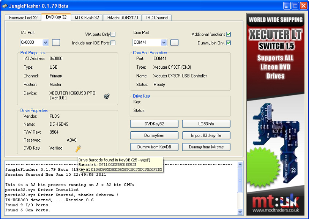309x219 pixels.
Task: Click the 'Found 5 Com Ports.' log line
Action: [x=28, y=210]
